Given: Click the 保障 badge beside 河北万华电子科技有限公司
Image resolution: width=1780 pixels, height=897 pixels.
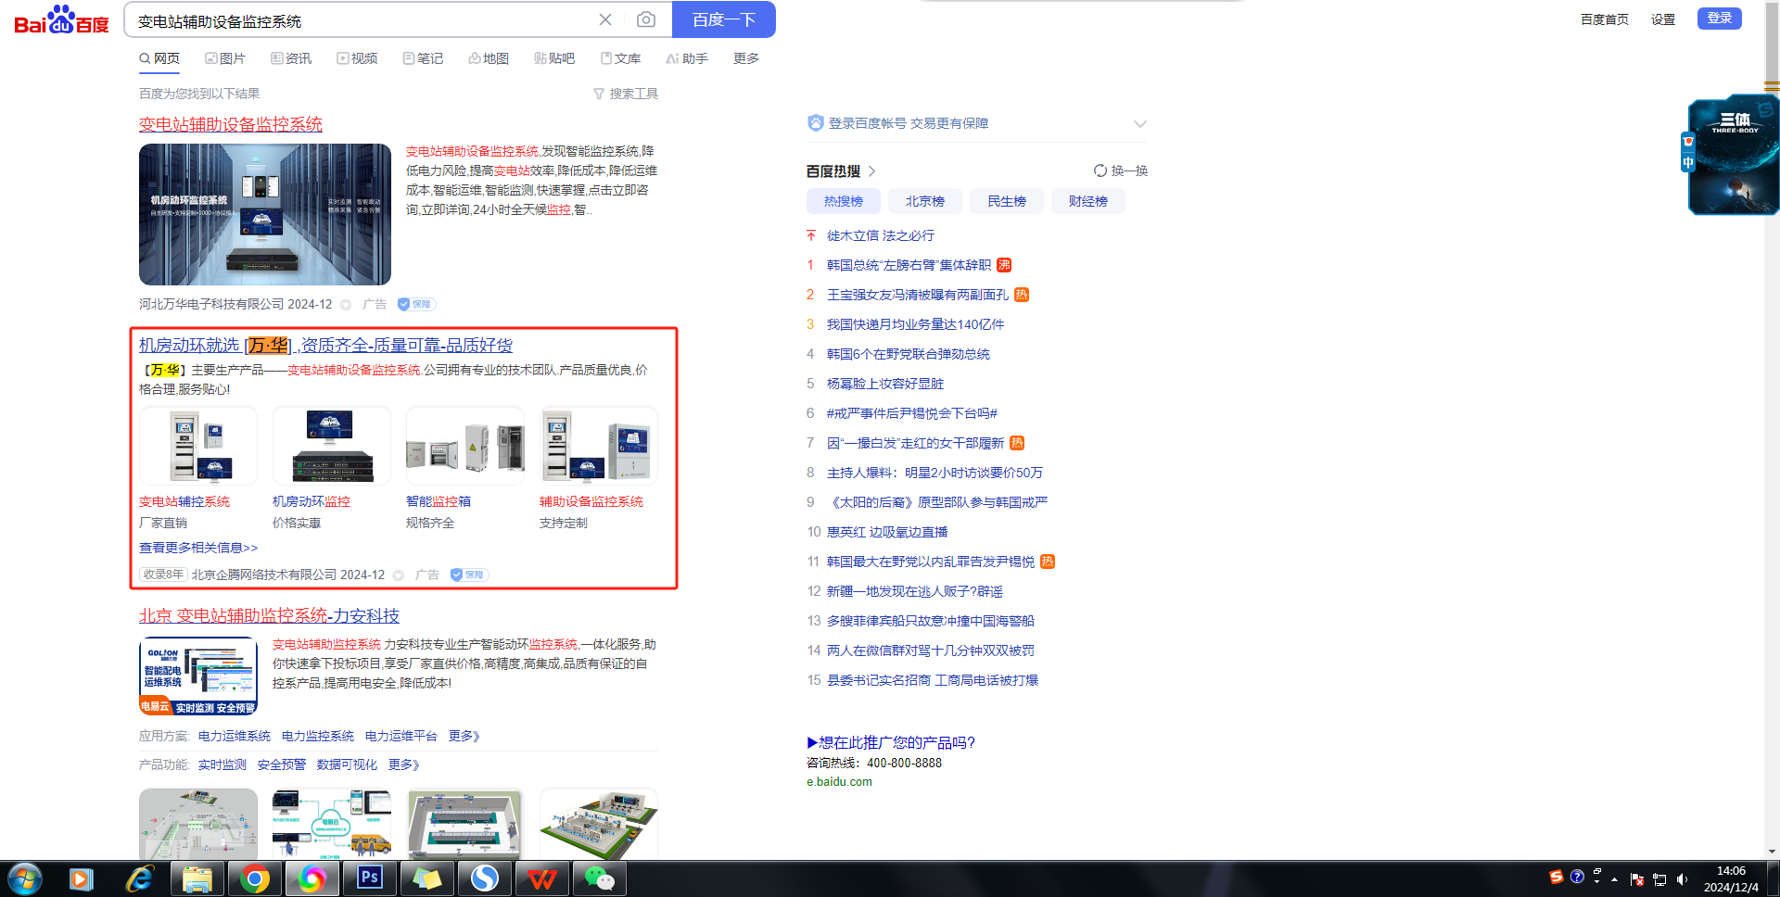Looking at the screenshot, I should (416, 304).
